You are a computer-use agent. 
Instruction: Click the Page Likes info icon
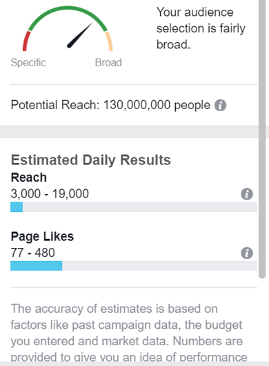[x=247, y=253]
